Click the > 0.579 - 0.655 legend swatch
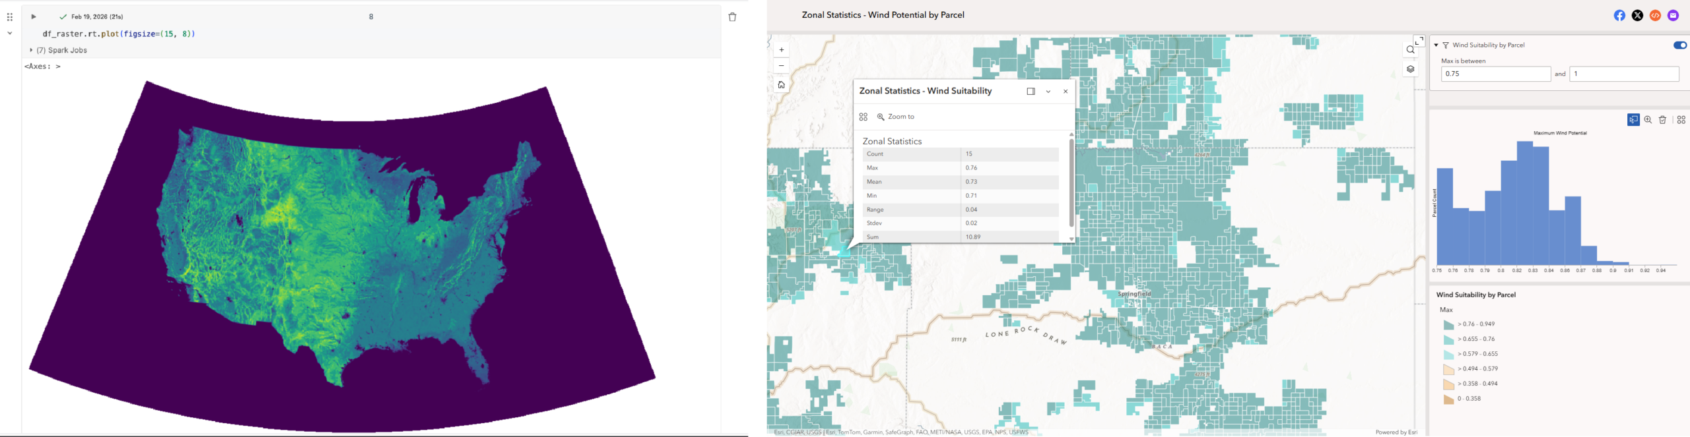 1448,355
